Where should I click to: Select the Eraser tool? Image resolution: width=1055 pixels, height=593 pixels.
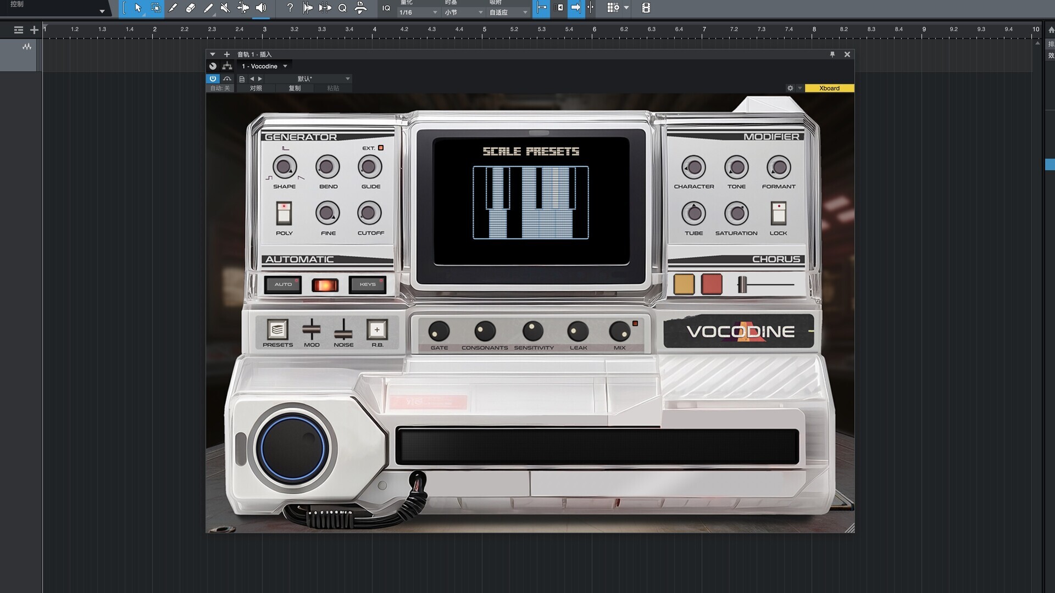(x=191, y=8)
